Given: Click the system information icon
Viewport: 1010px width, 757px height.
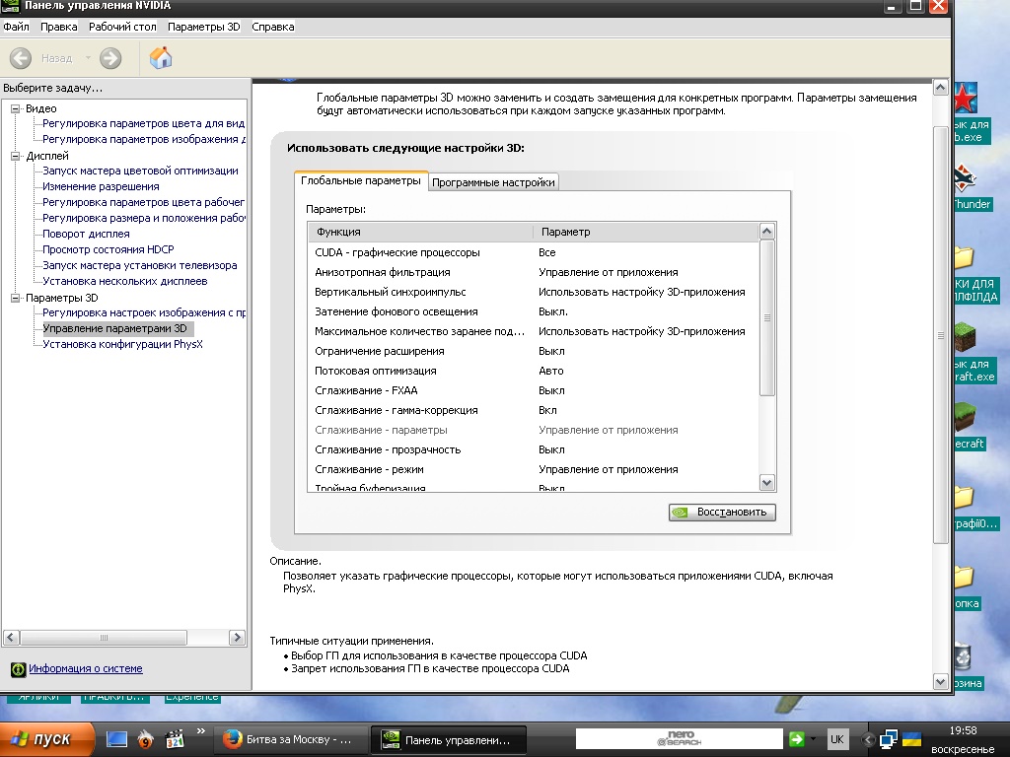Looking at the screenshot, I should [x=18, y=669].
